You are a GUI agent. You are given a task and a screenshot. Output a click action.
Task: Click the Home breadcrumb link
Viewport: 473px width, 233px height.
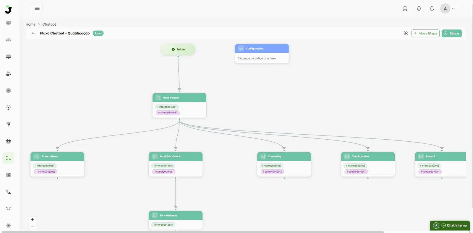(x=30, y=24)
